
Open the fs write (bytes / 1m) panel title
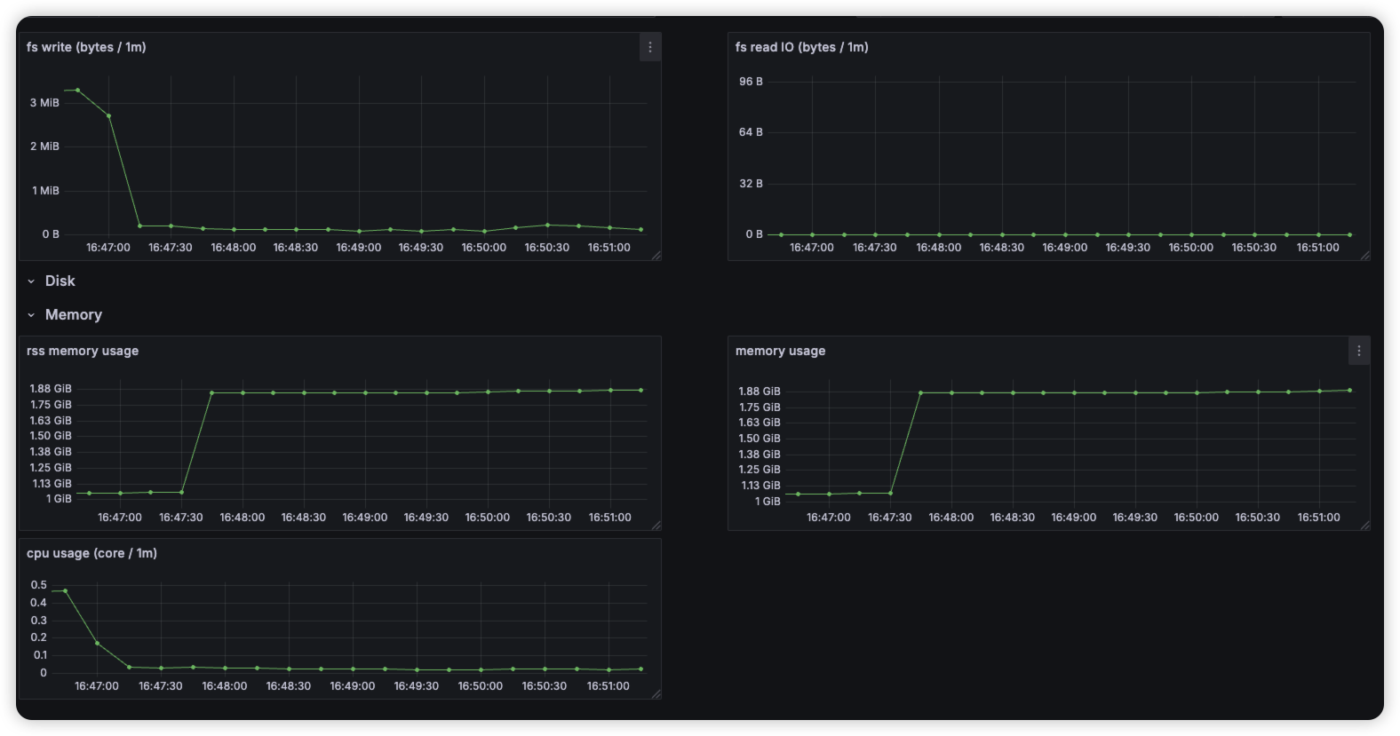86,47
